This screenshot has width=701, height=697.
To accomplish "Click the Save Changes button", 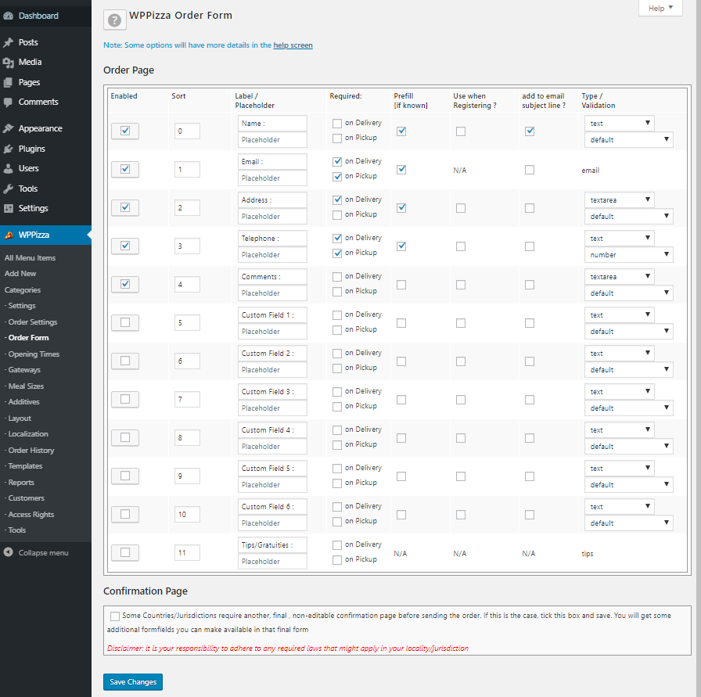I will coord(133,682).
